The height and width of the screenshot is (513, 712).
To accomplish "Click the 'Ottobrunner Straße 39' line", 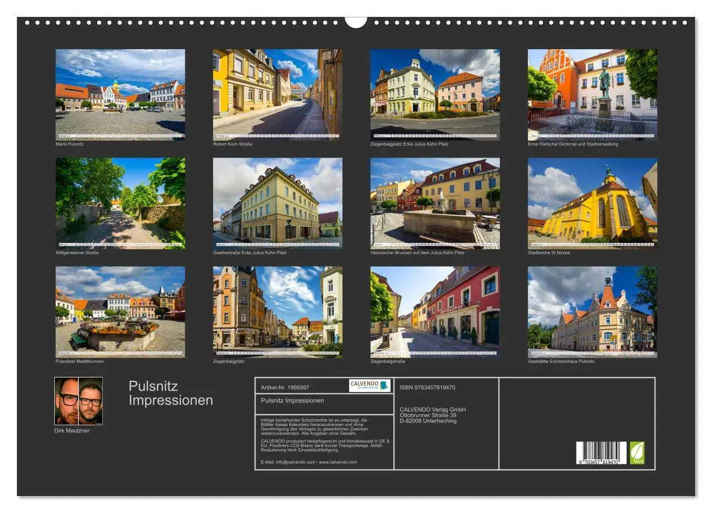I will click(x=428, y=415).
